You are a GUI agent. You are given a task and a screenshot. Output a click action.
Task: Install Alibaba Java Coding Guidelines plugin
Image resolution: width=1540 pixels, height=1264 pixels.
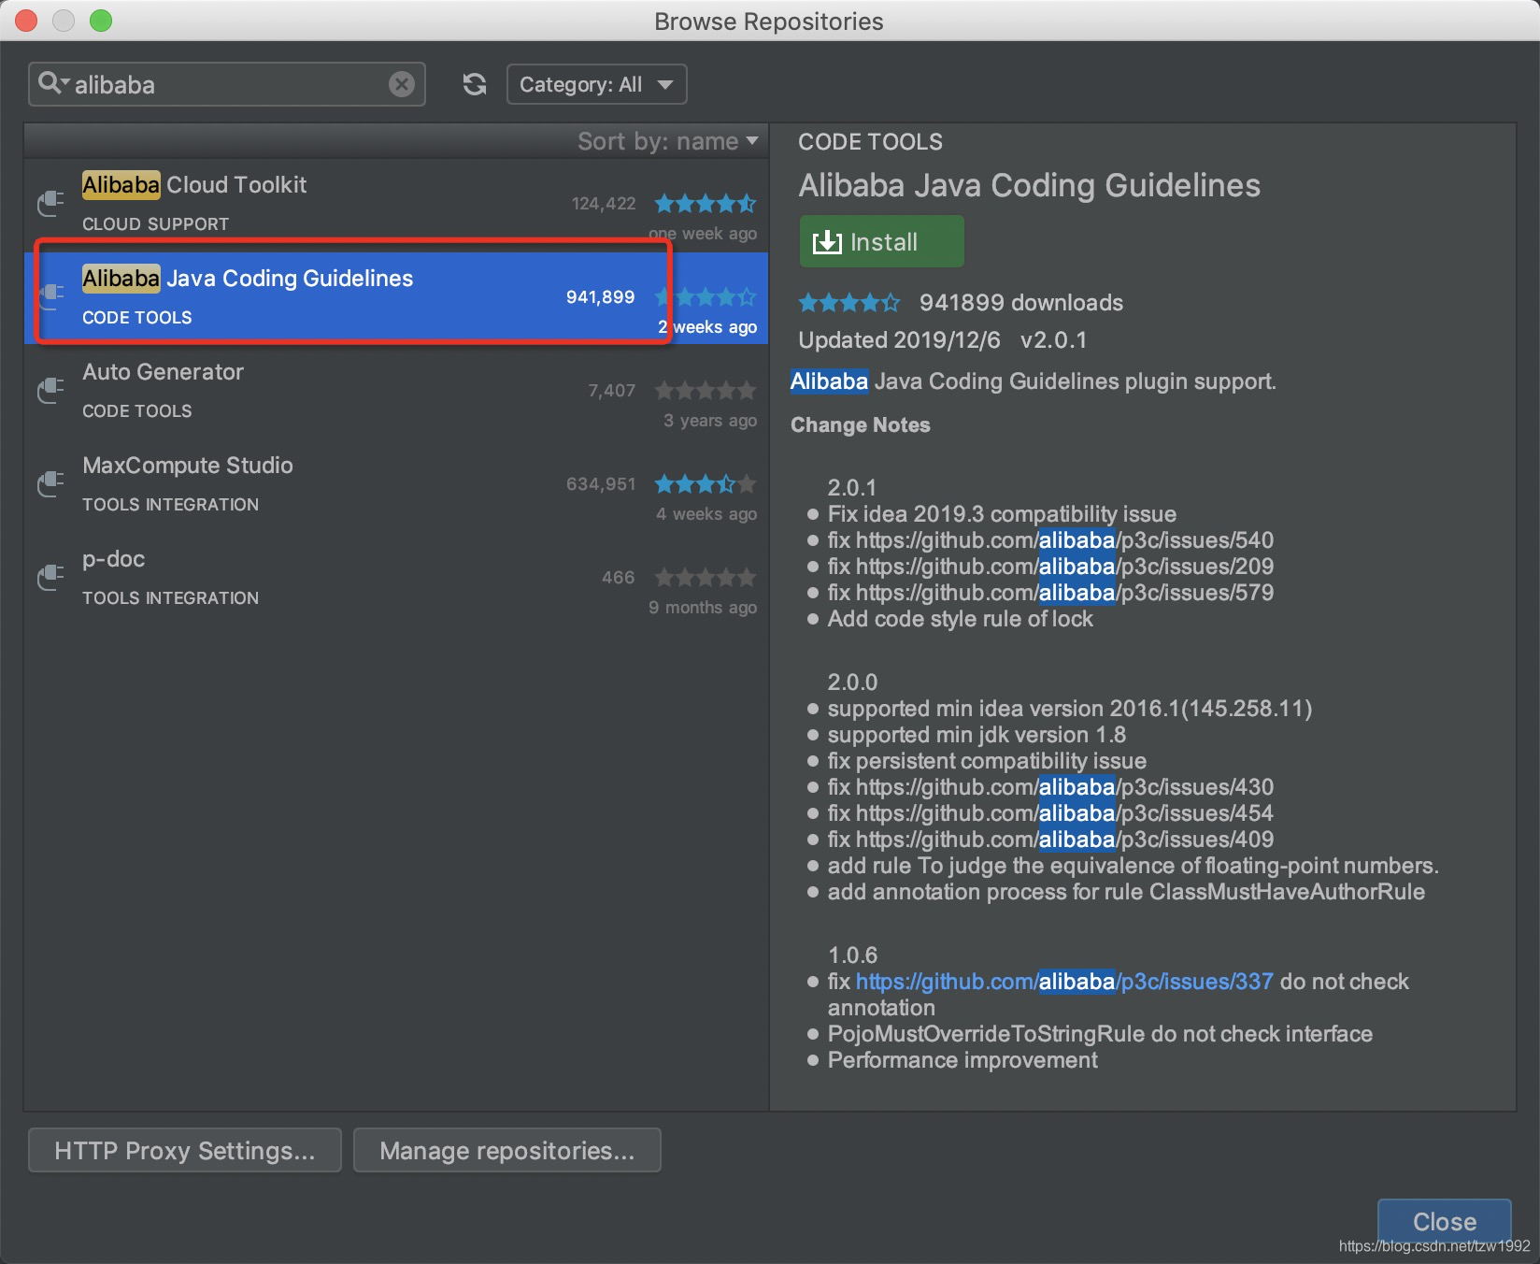881,241
